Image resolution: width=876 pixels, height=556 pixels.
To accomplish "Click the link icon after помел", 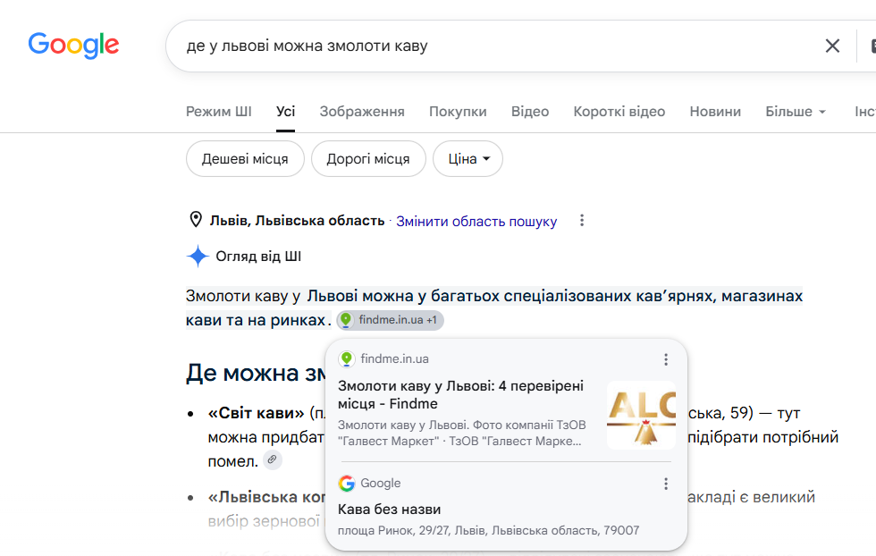I will point(272,459).
